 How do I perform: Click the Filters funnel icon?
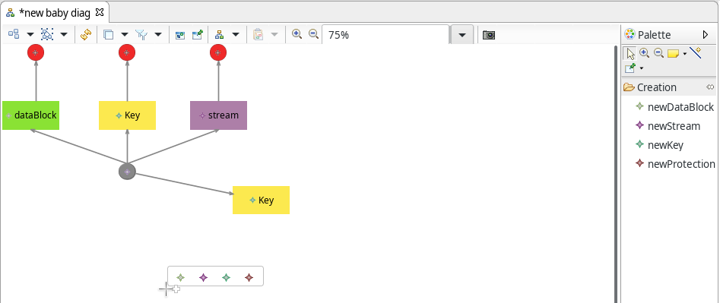[141, 34]
